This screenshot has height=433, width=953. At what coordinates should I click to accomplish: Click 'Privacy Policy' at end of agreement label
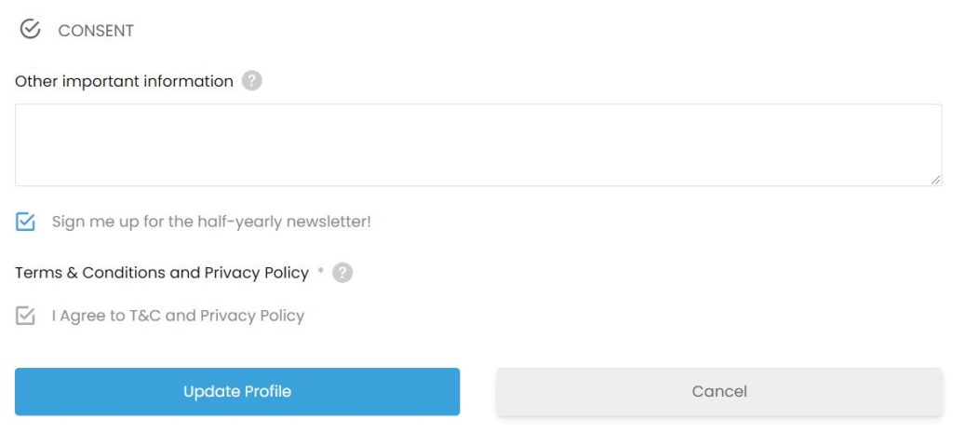point(252,317)
